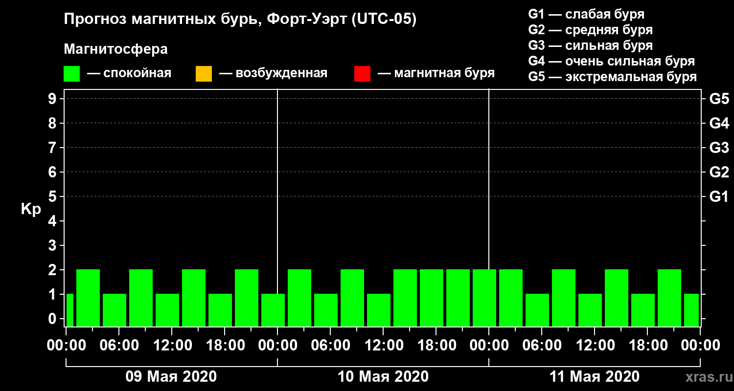Click the red 'магнитная буря' legend swatch

coord(362,74)
